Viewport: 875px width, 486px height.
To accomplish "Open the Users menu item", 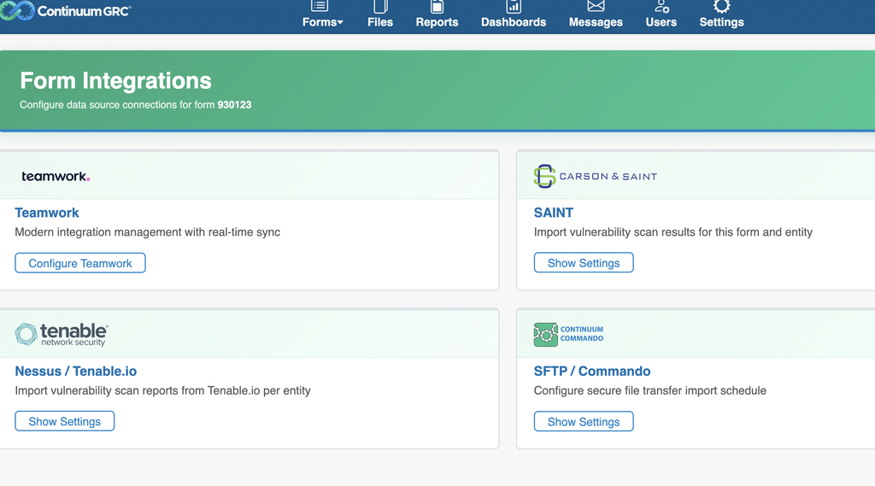I will pos(661,21).
